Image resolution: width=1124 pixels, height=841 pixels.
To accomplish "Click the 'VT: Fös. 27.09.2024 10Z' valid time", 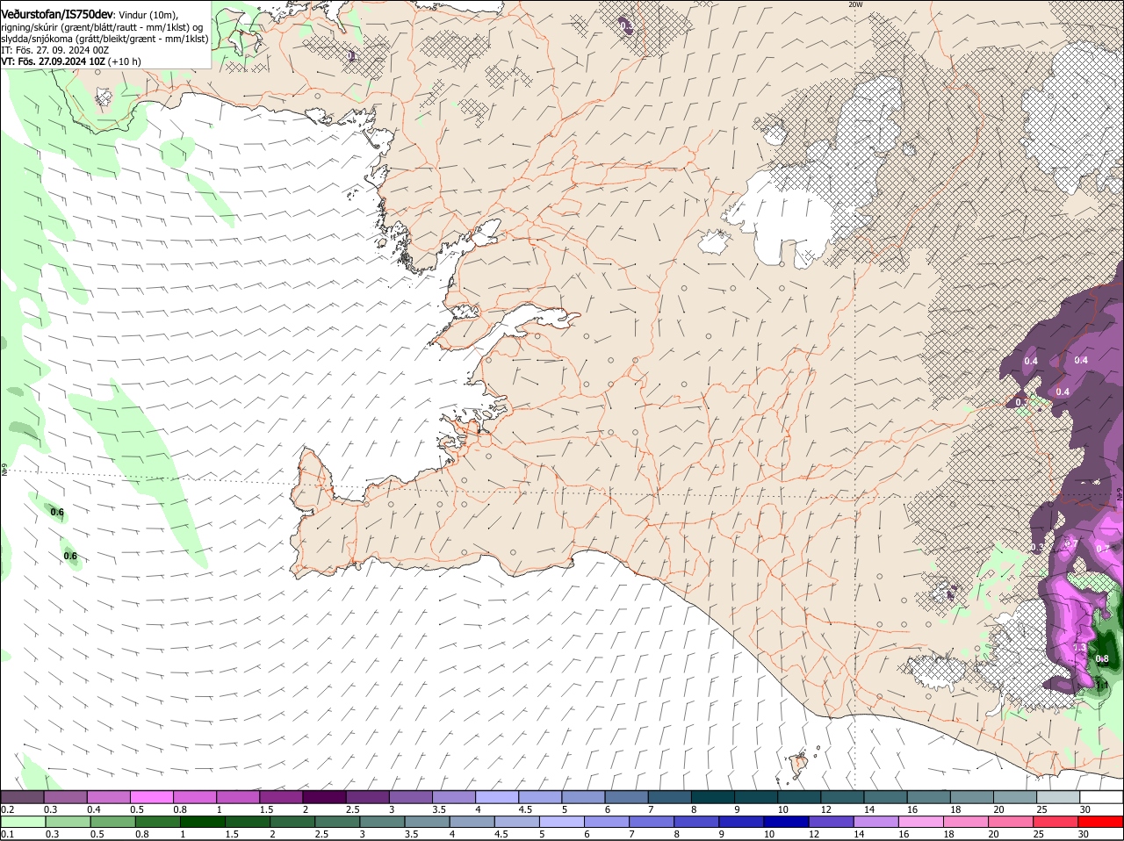I will (54, 61).
